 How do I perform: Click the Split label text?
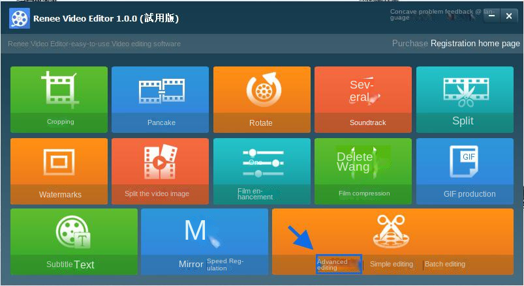pyautogui.click(x=463, y=121)
